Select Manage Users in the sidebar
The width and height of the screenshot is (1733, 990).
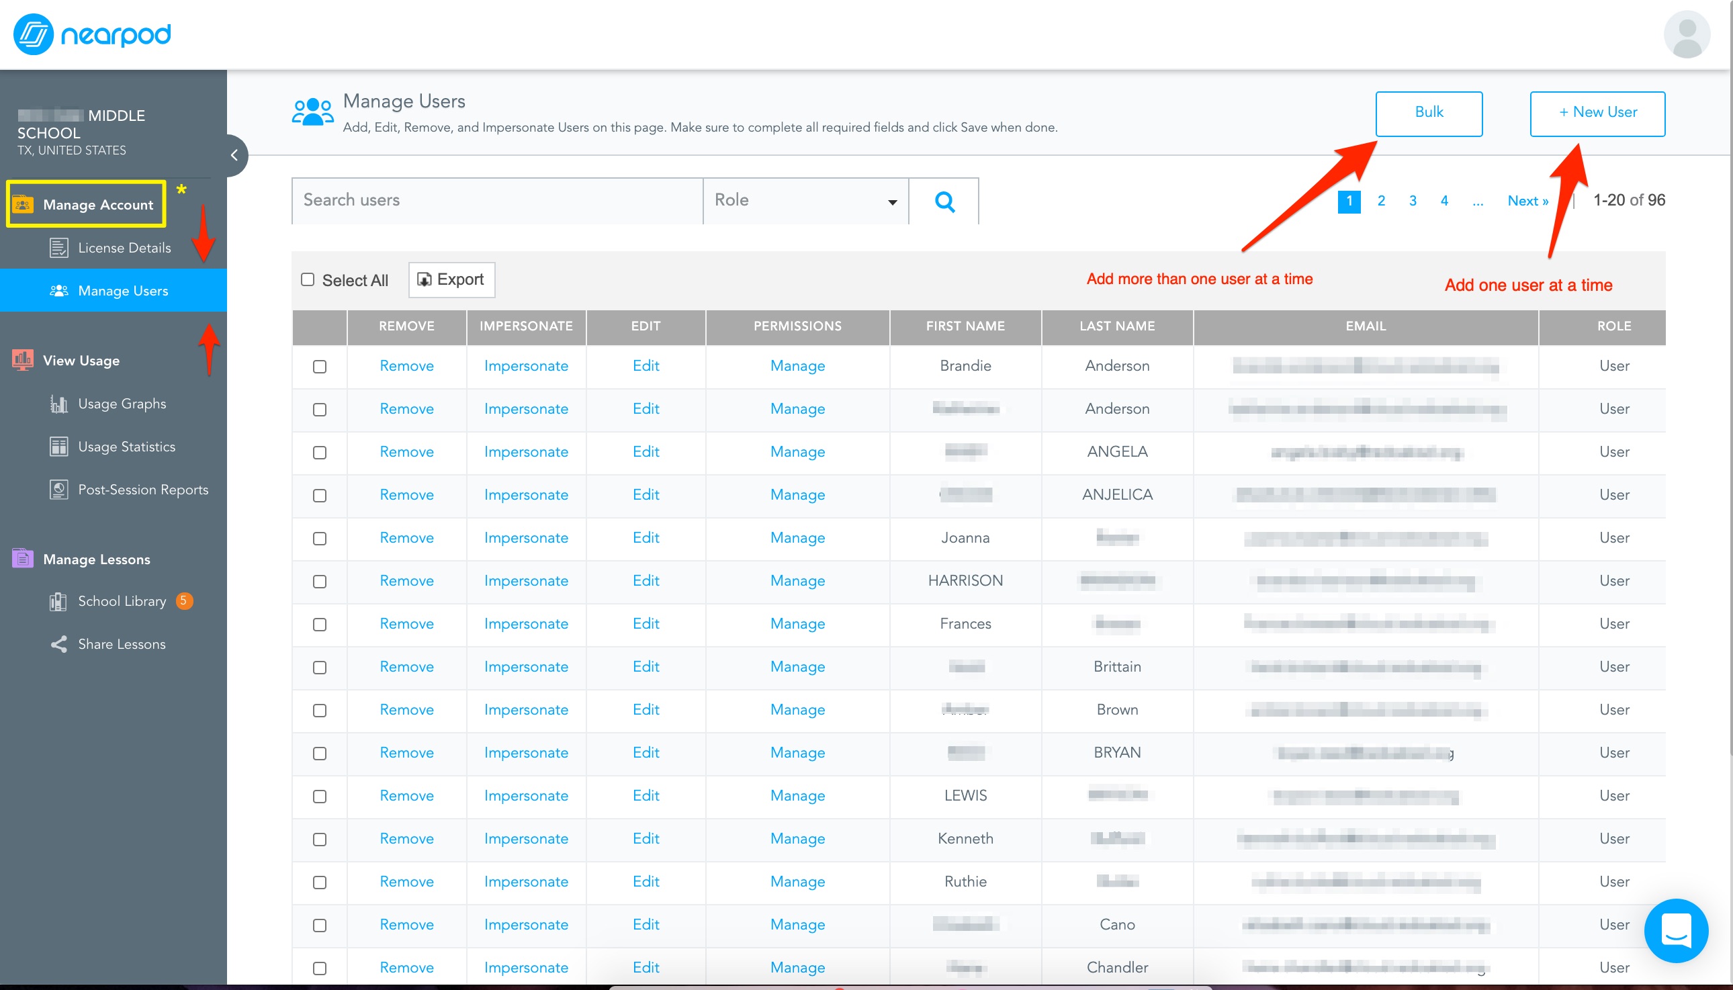click(x=122, y=290)
